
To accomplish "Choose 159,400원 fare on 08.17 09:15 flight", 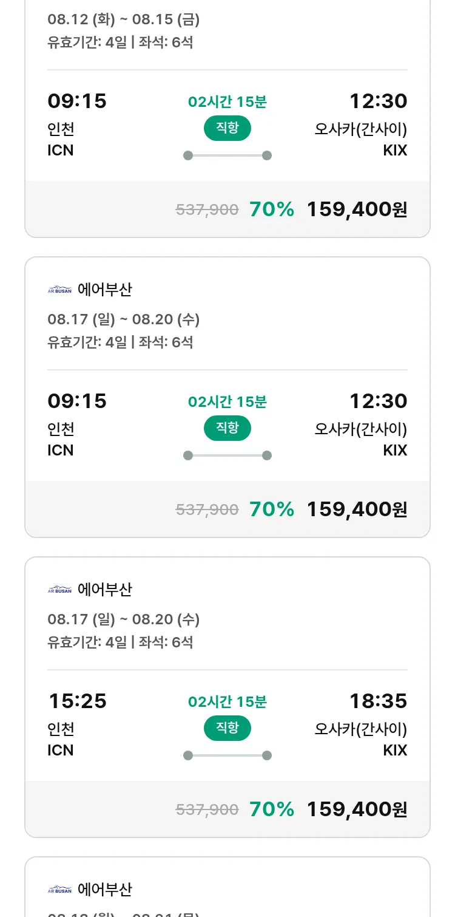I will click(357, 510).
